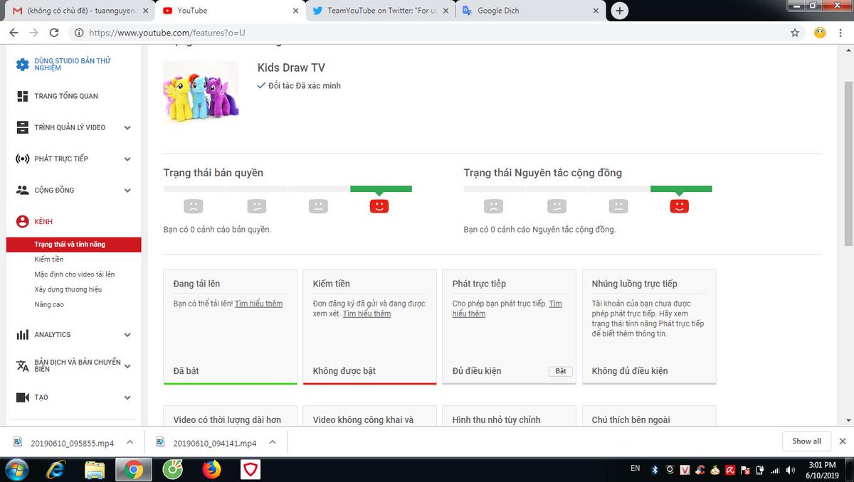
Task: Click Tìm hiểu thêm under Phát trực tiếp card
Action: click(x=507, y=309)
